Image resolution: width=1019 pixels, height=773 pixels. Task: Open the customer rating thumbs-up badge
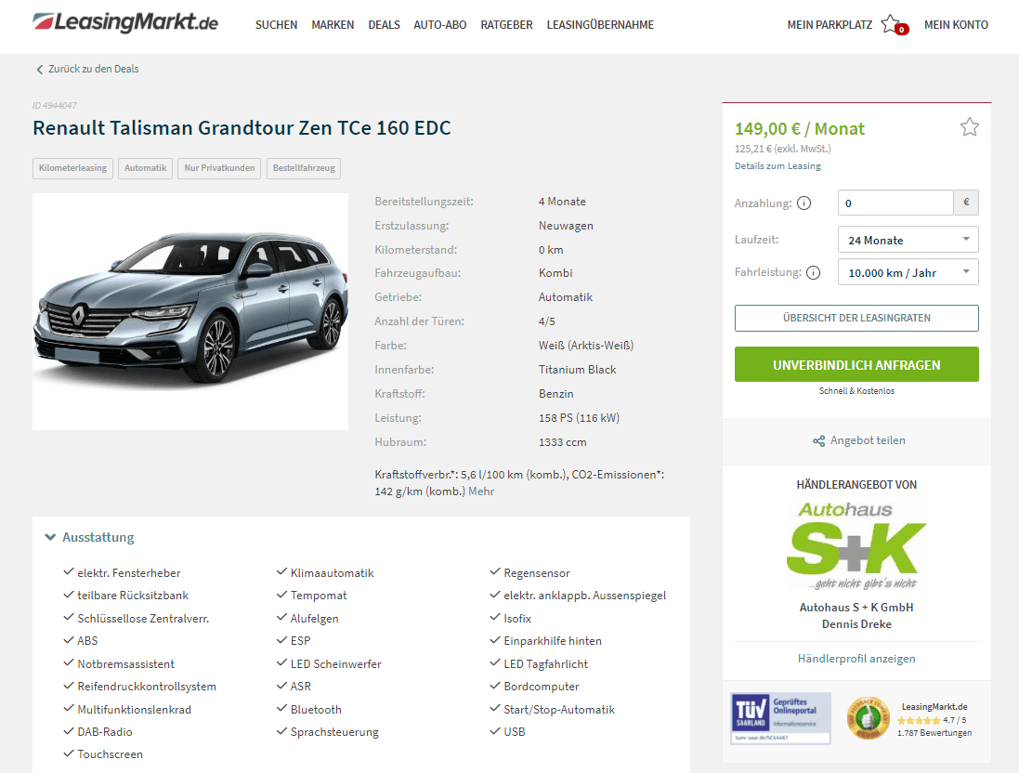tap(868, 718)
